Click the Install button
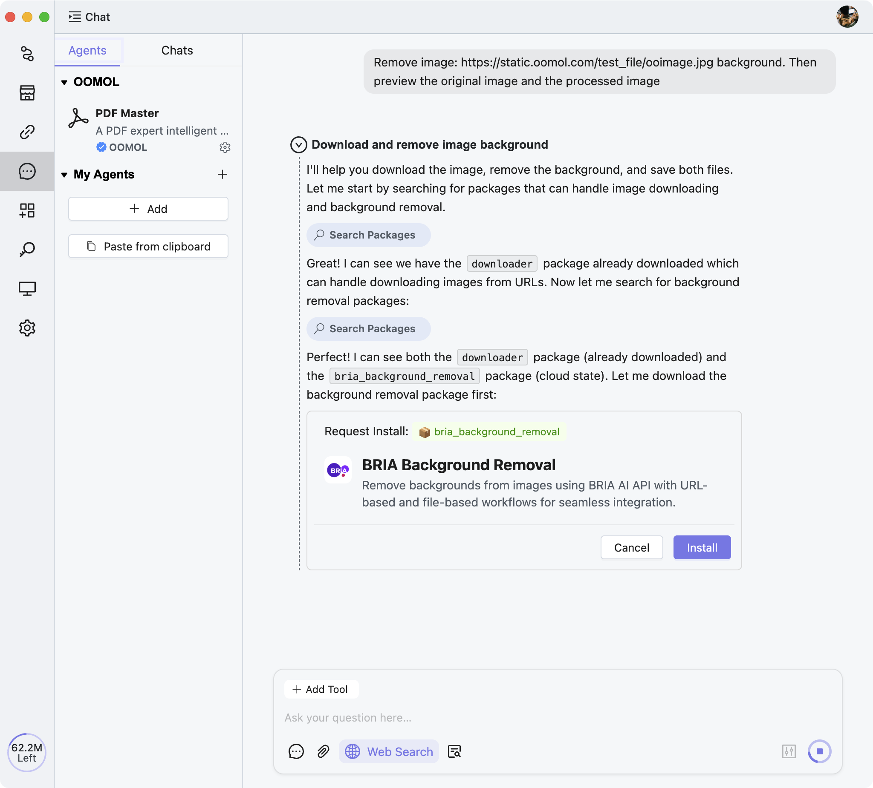Screen dimensions: 873x788 702,547
